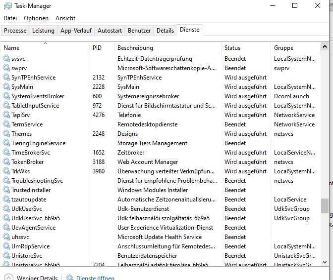
Task: Click the TermService gear icon
Action: 6,124
